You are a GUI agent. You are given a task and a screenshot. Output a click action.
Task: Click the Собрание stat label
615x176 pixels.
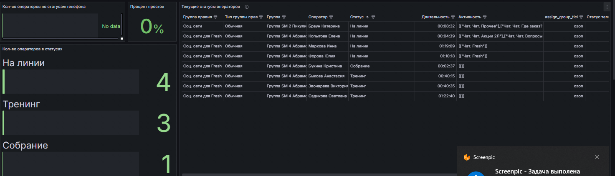point(25,145)
